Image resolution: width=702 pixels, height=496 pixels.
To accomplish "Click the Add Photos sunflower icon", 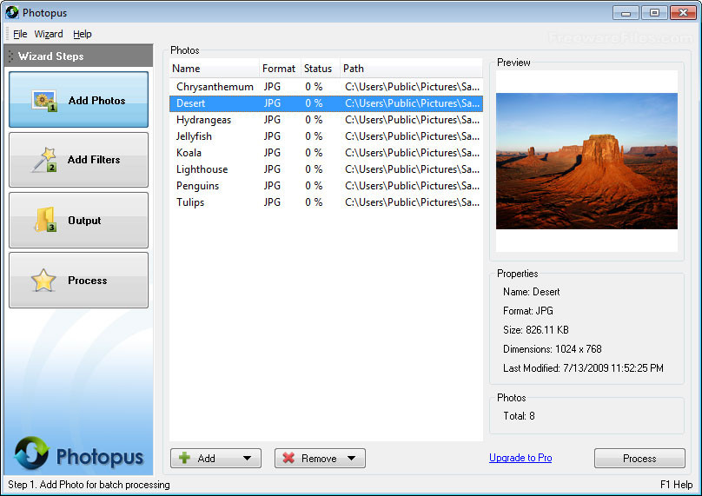I will [45, 101].
